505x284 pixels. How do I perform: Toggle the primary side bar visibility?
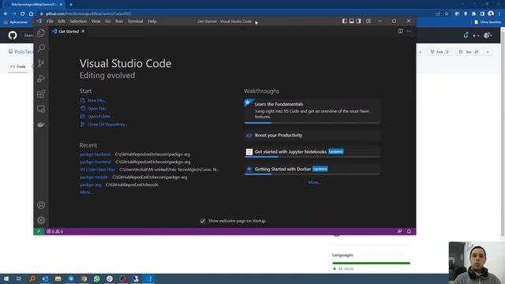[x=345, y=21]
